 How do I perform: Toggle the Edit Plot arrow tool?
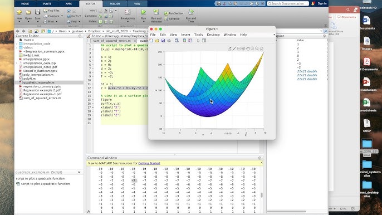(198, 41)
